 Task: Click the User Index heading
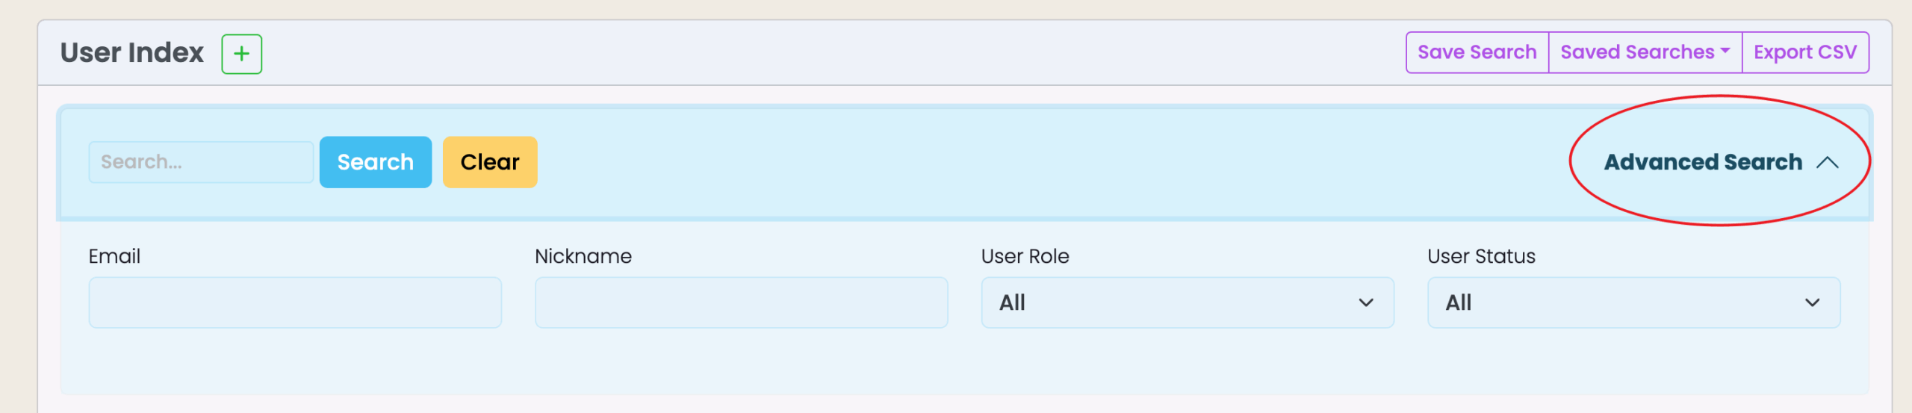coord(132,53)
